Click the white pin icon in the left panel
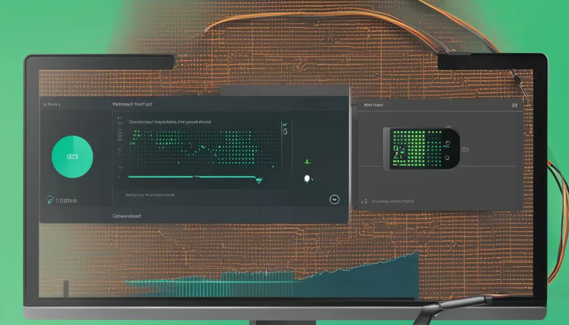This screenshot has width=569, height=325. coord(307,179)
